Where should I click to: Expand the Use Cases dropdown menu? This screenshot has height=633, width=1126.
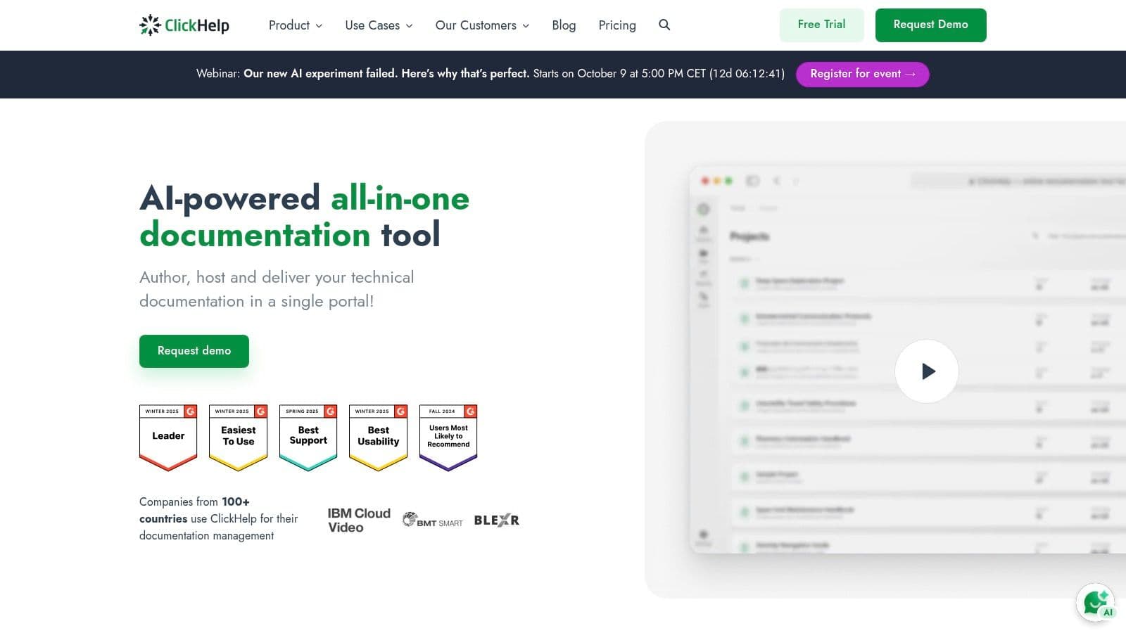click(379, 25)
